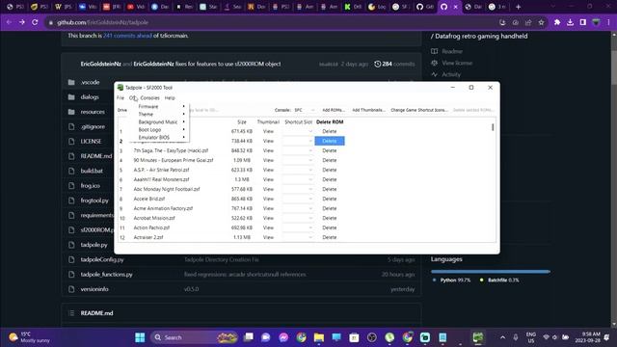Screen dimensions: 617x347
Task: Click the highlighted Delete button in row 2
Action: tap(330, 141)
